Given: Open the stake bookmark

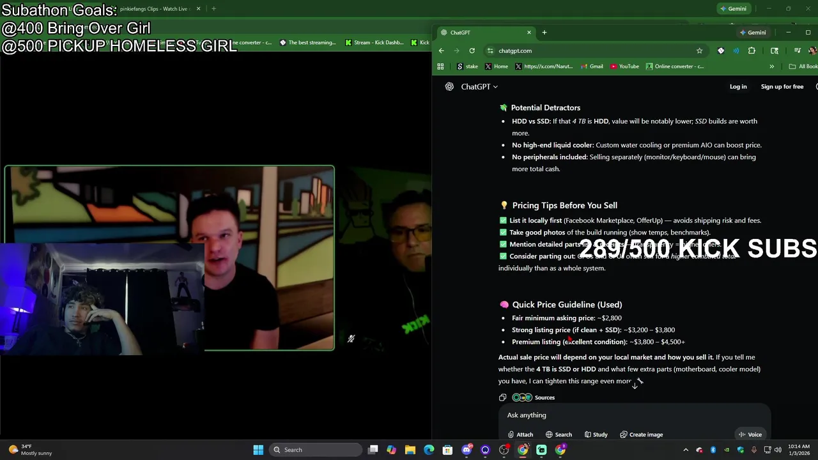Looking at the screenshot, I should [468, 66].
